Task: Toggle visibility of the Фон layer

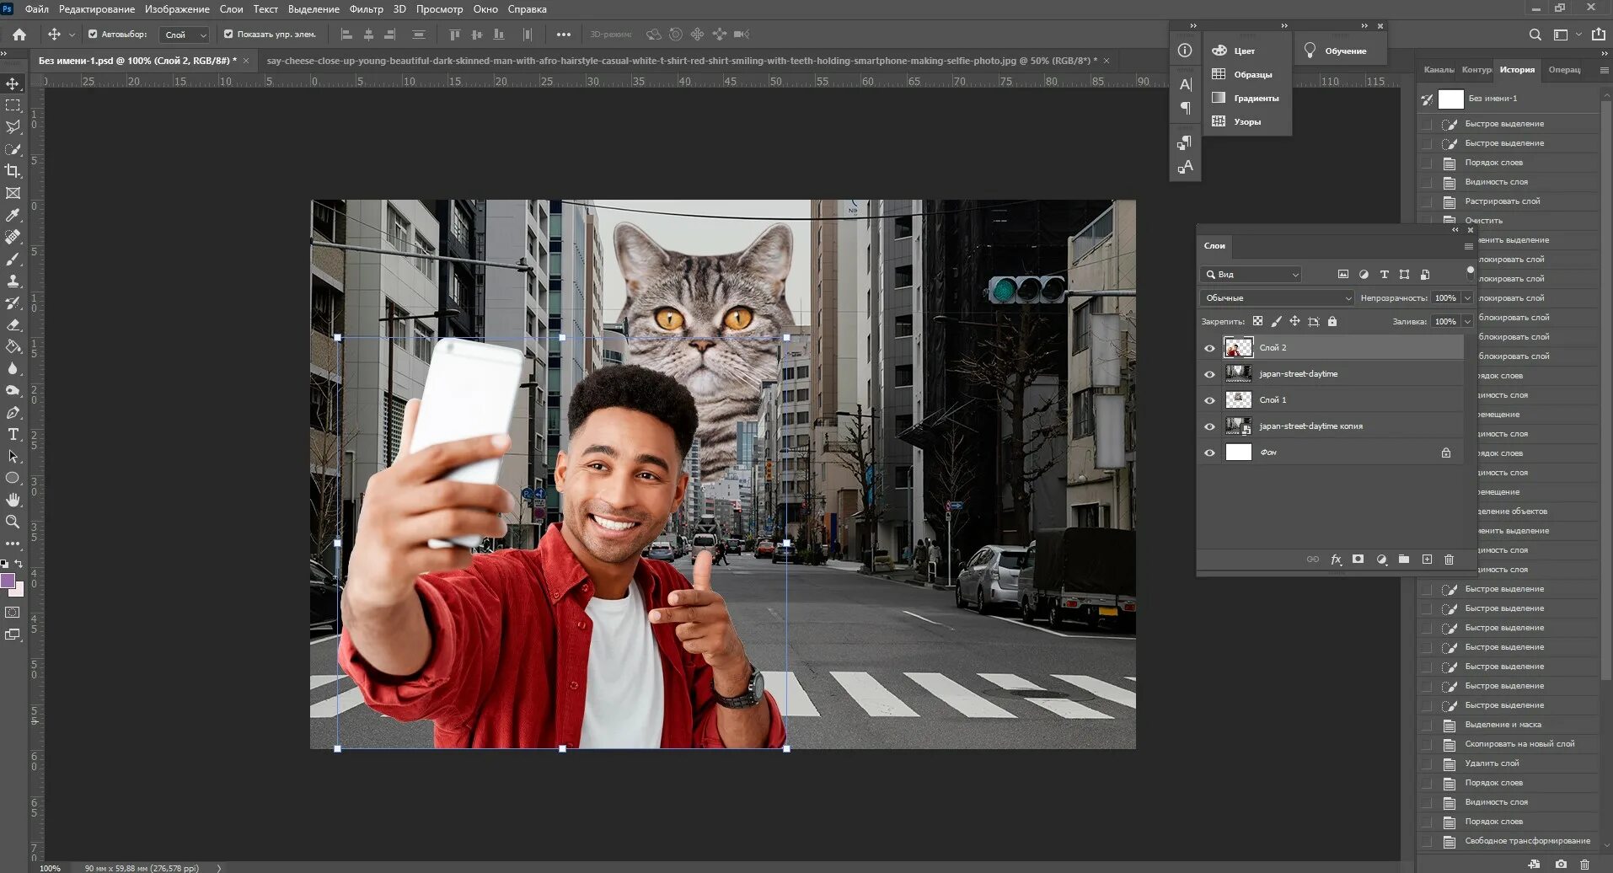Action: (1209, 453)
